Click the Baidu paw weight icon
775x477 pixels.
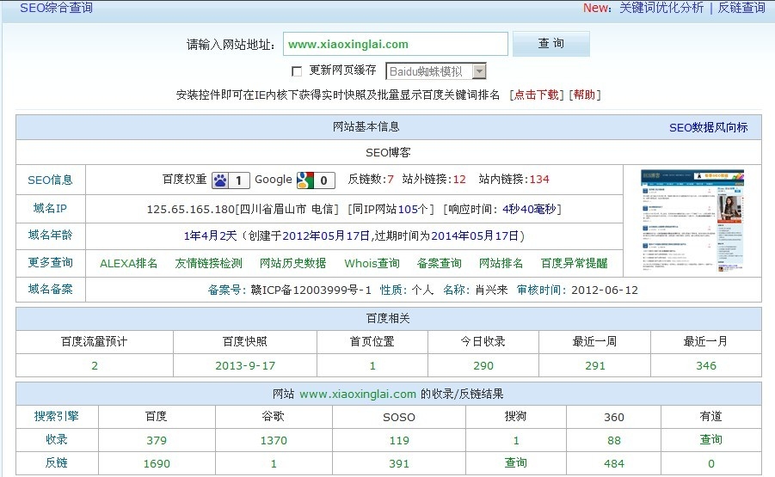point(231,180)
